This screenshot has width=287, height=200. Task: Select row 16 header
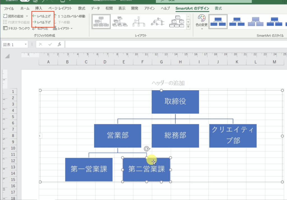pos(13,186)
